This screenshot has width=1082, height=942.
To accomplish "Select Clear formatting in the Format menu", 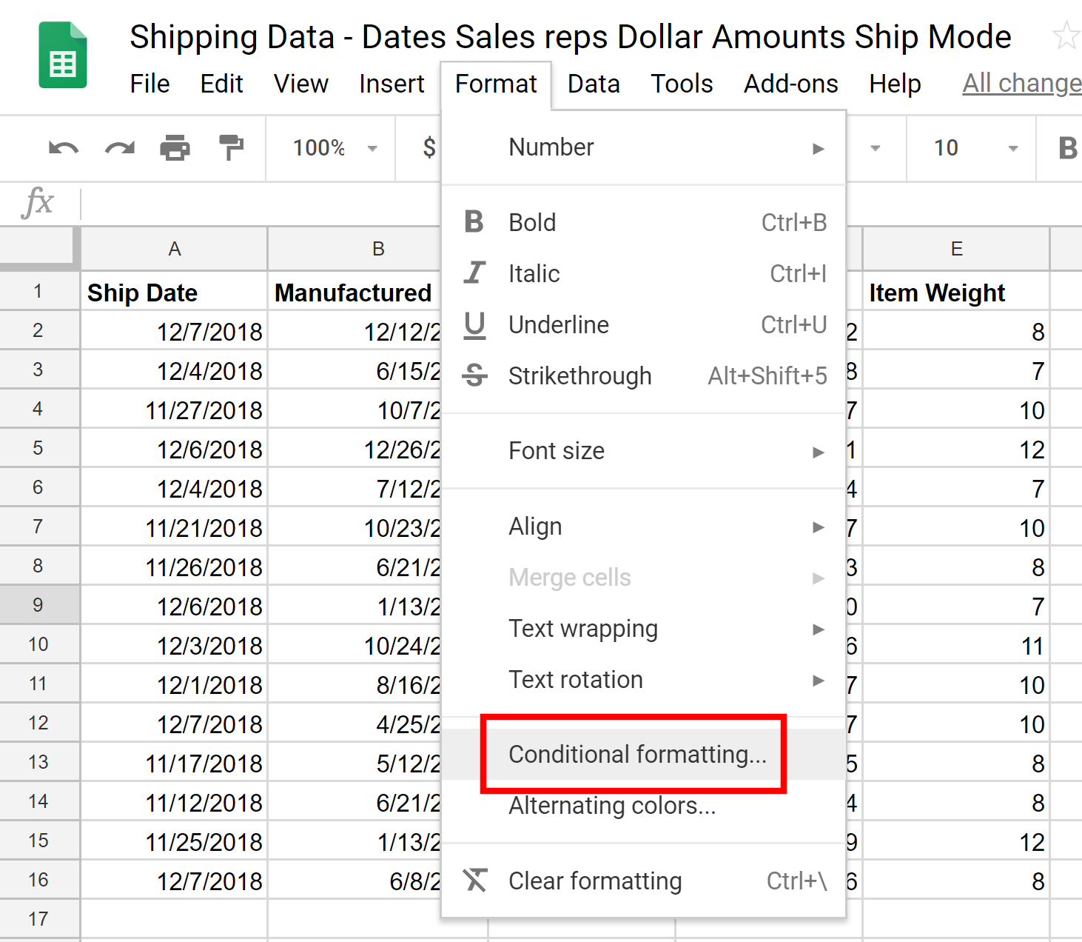I will [x=644, y=881].
